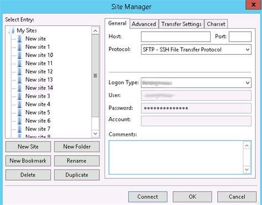Switch to the Advanced tab
Screen dimensions: 262x205
point(144,24)
